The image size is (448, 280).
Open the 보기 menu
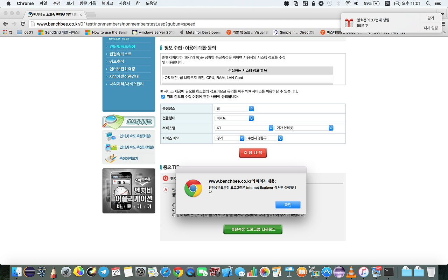(70, 3)
